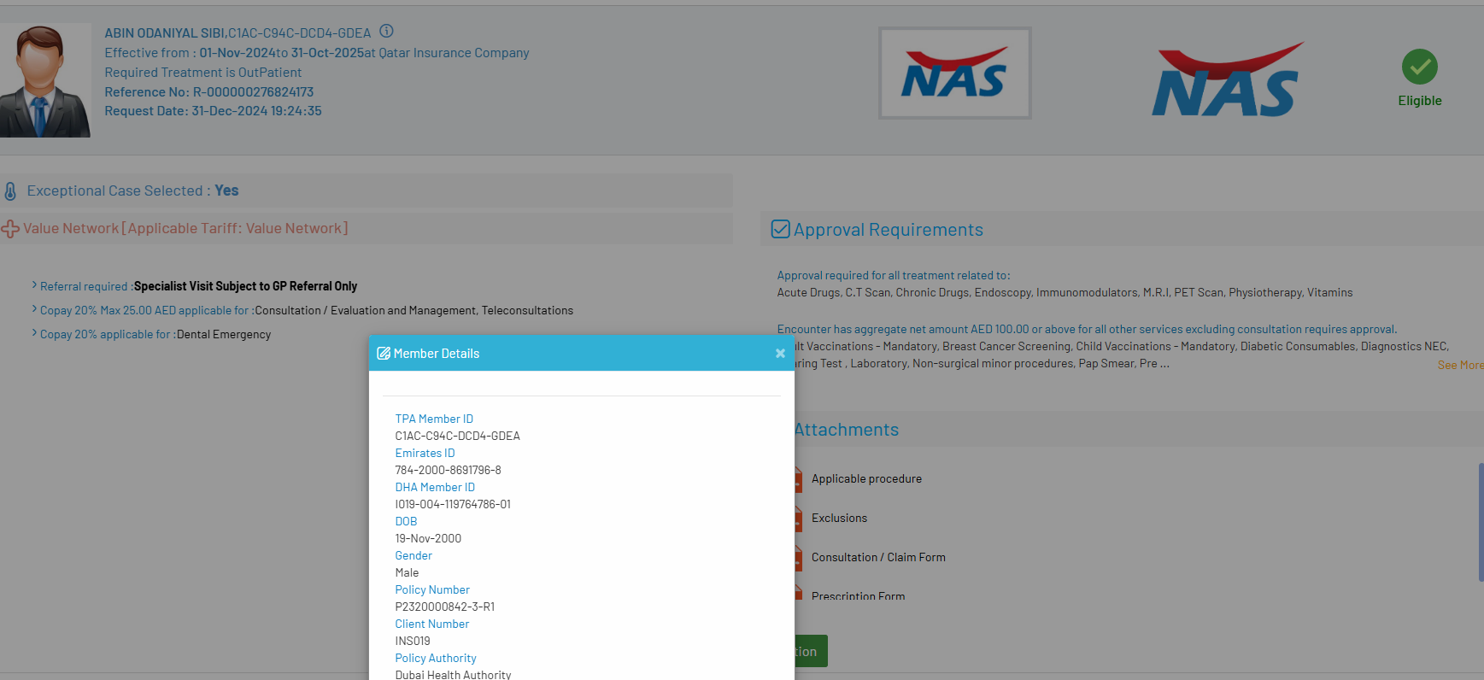The image size is (1484, 680).
Task: Click the green button below attachments
Action: [x=810, y=651]
